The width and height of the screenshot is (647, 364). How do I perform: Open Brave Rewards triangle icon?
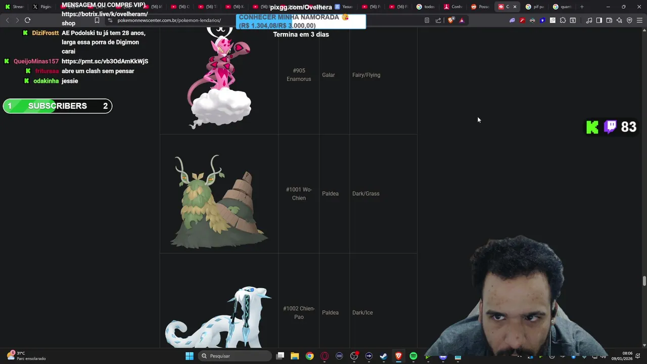461,20
